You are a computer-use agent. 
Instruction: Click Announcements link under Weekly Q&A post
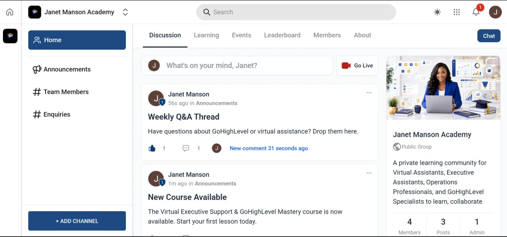tap(217, 103)
